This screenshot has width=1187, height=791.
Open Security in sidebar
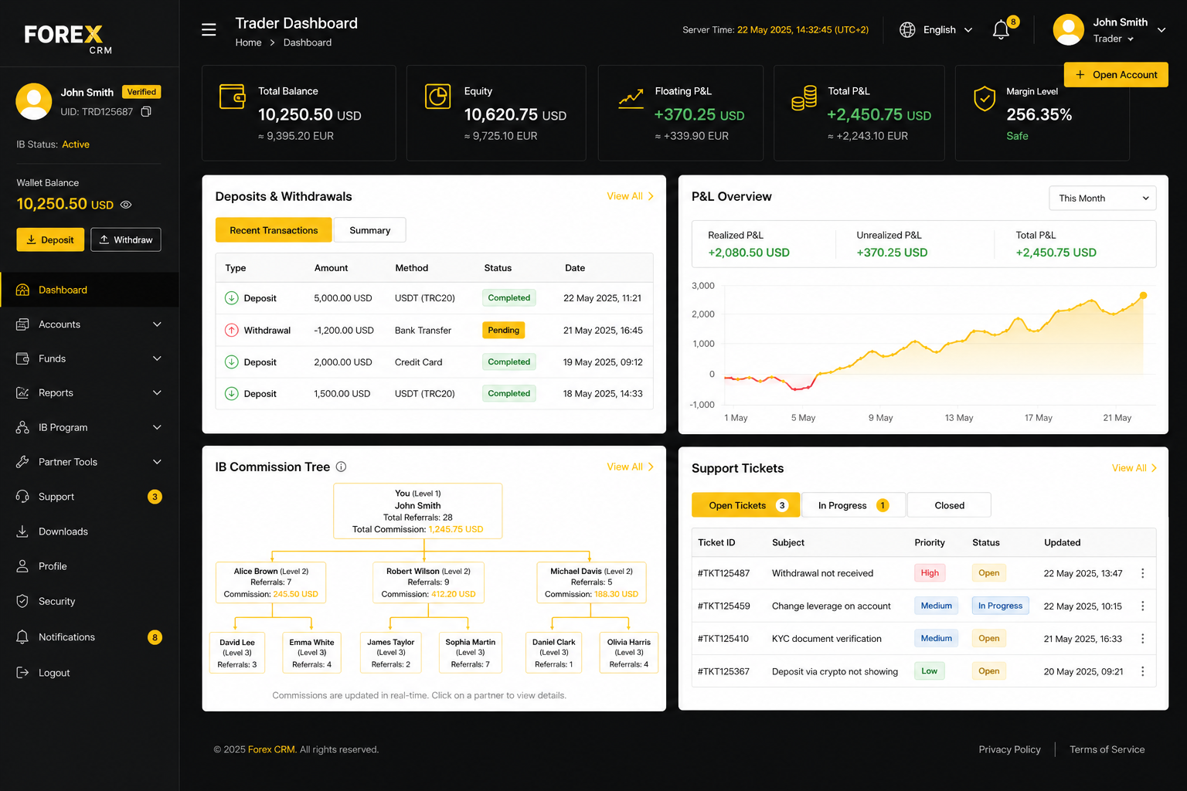90,601
